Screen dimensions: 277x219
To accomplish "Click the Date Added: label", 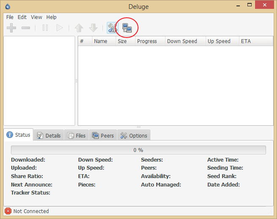I will 223,184.
